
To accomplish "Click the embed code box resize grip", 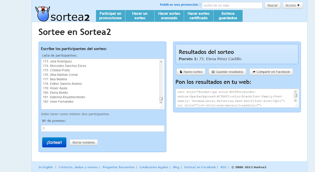I will pyautogui.click(x=296, y=105).
